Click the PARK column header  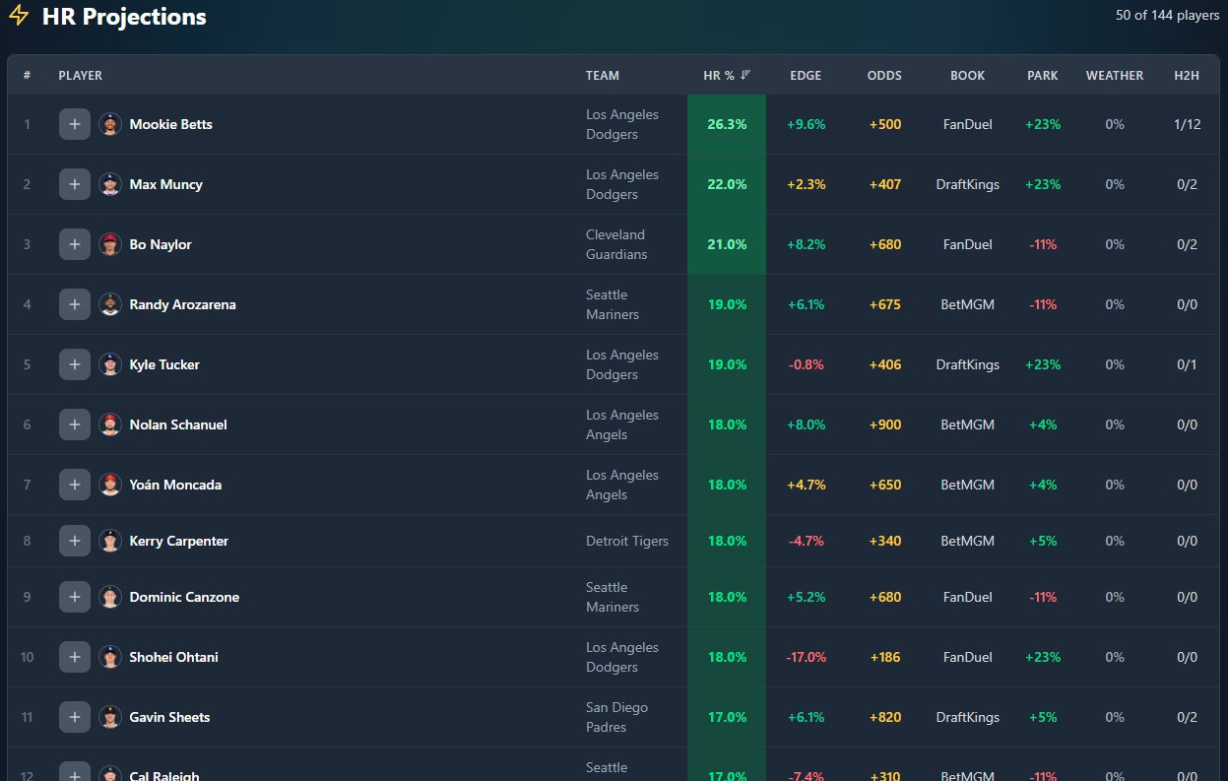click(1043, 75)
